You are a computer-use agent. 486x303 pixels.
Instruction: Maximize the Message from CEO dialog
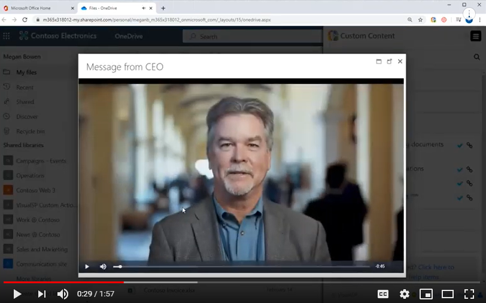pyautogui.click(x=379, y=62)
